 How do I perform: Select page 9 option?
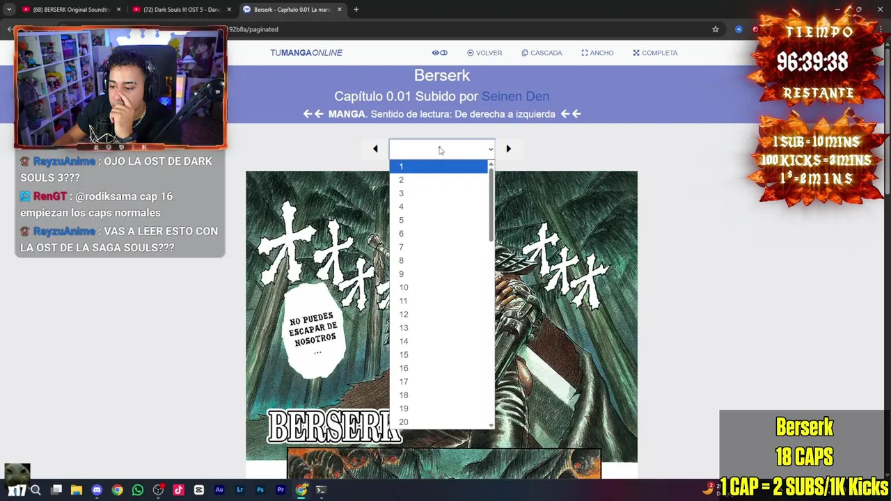tap(439, 274)
